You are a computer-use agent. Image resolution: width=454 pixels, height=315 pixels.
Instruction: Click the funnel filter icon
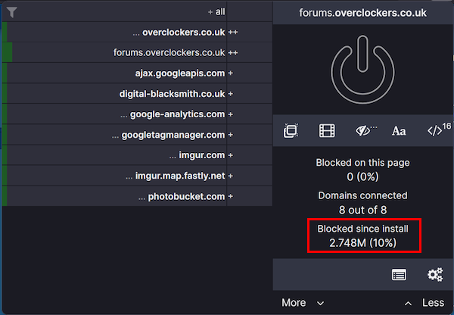(x=11, y=12)
